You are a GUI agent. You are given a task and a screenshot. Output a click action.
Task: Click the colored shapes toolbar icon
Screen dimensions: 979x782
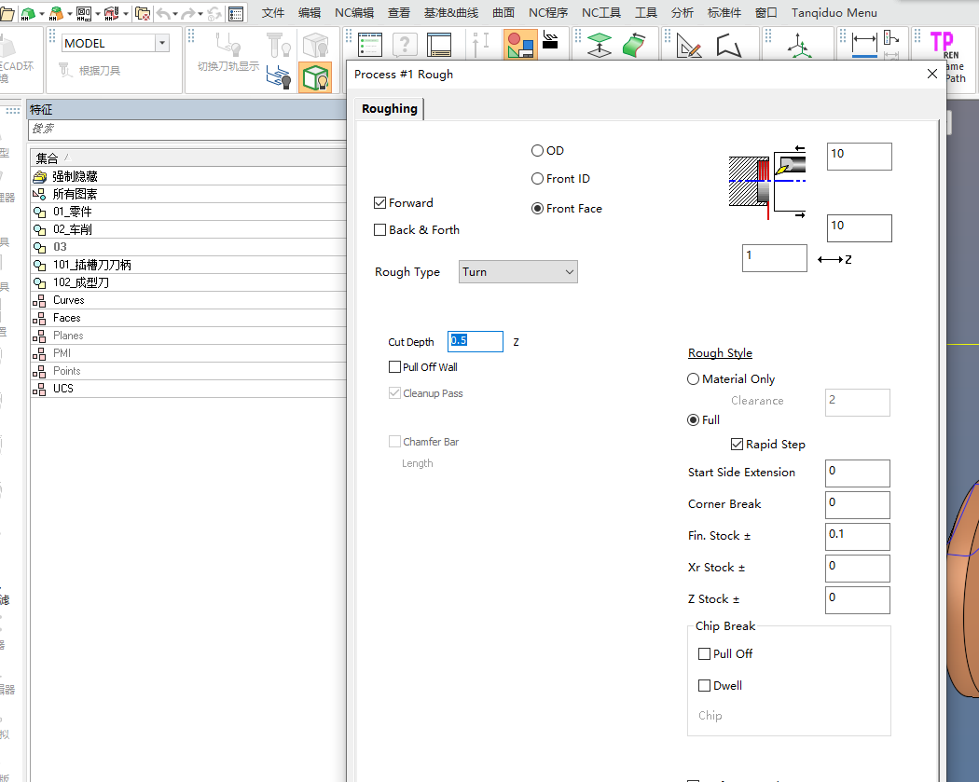pos(520,45)
